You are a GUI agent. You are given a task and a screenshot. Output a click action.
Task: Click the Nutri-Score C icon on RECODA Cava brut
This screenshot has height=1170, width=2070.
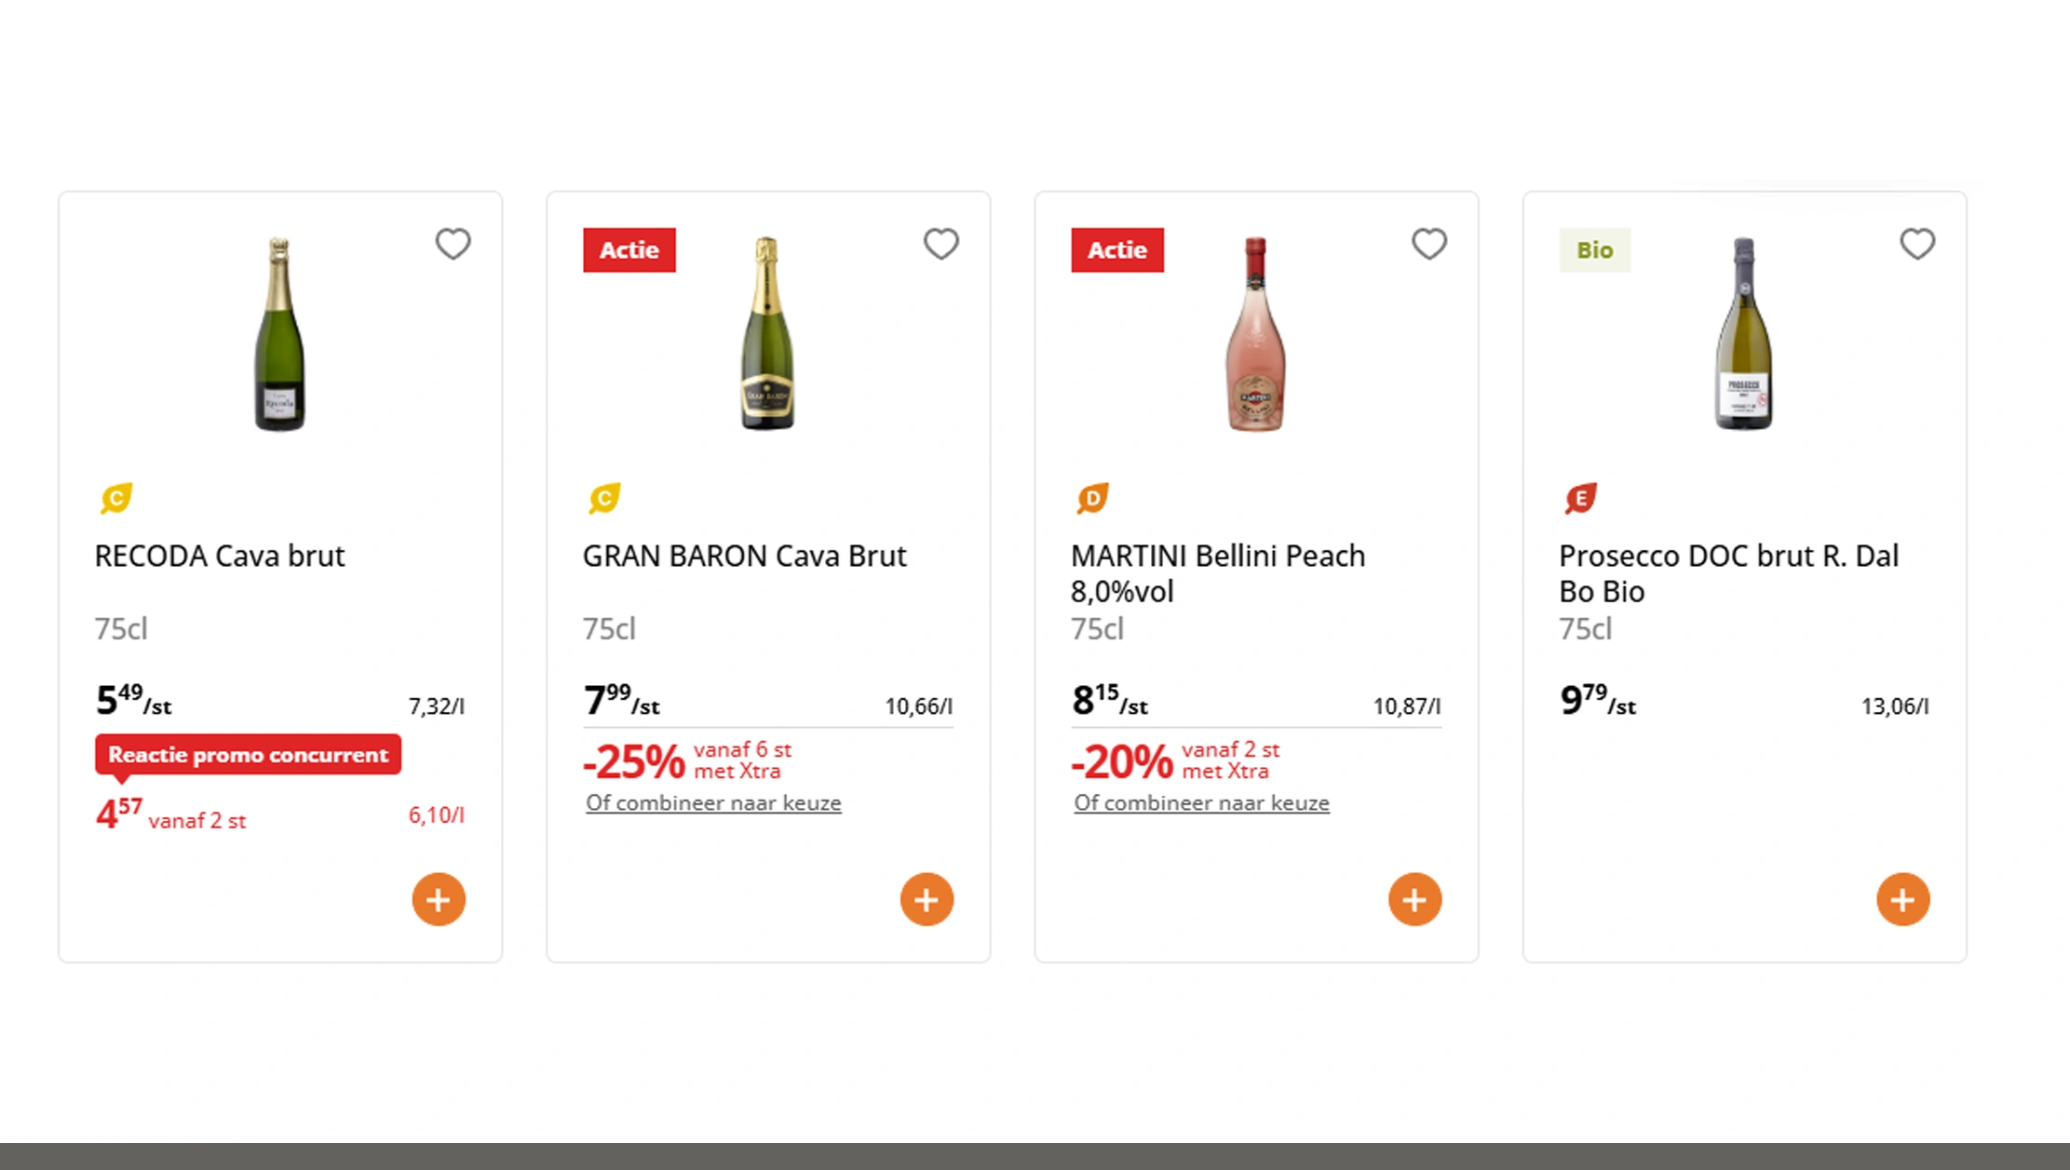[114, 498]
